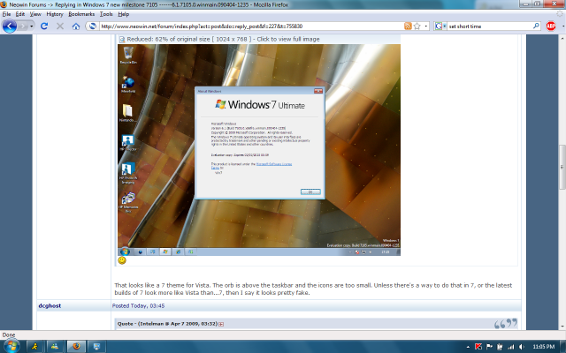
Task: Open the volume speaker tray icon
Action: pyautogui.click(x=522, y=347)
